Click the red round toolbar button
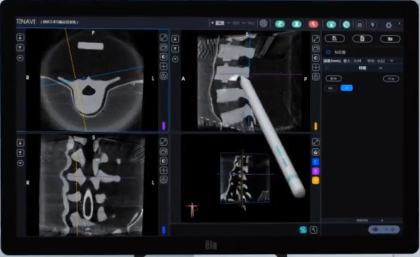420x257 pixels. point(313,24)
